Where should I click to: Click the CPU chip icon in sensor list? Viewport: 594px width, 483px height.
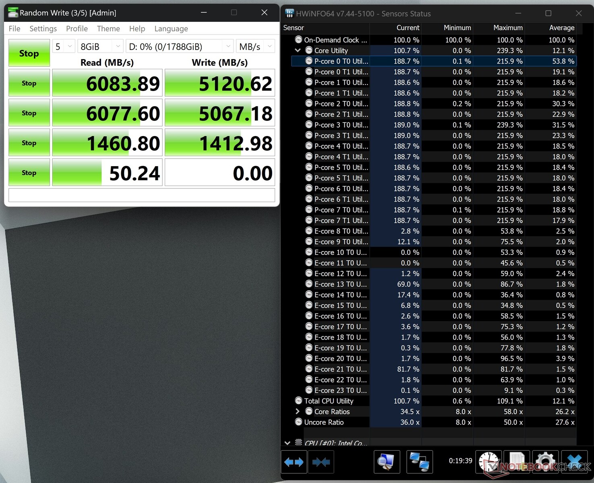pos(298,442)
